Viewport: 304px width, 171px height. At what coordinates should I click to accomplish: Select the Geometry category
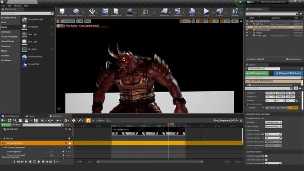6,46
